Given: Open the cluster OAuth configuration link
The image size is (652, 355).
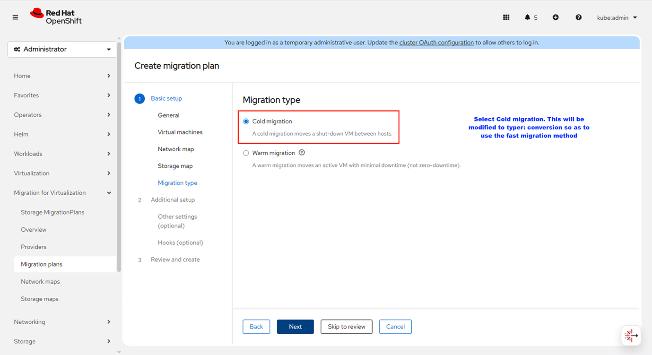Looking at the screenshot, I should 436,42.
